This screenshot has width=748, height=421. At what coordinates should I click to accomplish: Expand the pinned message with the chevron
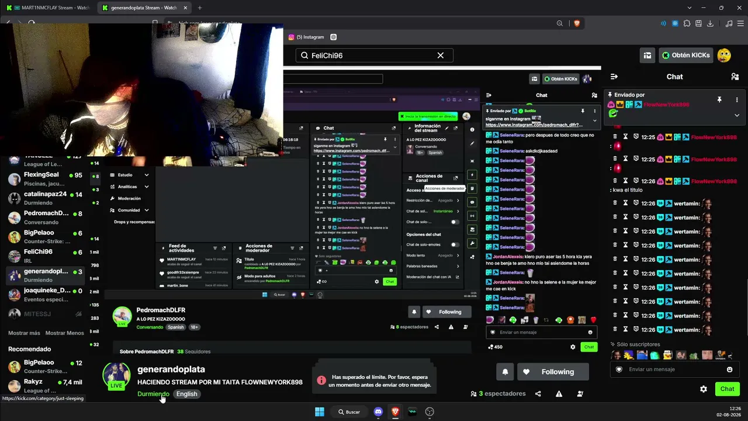click(737, 115)
